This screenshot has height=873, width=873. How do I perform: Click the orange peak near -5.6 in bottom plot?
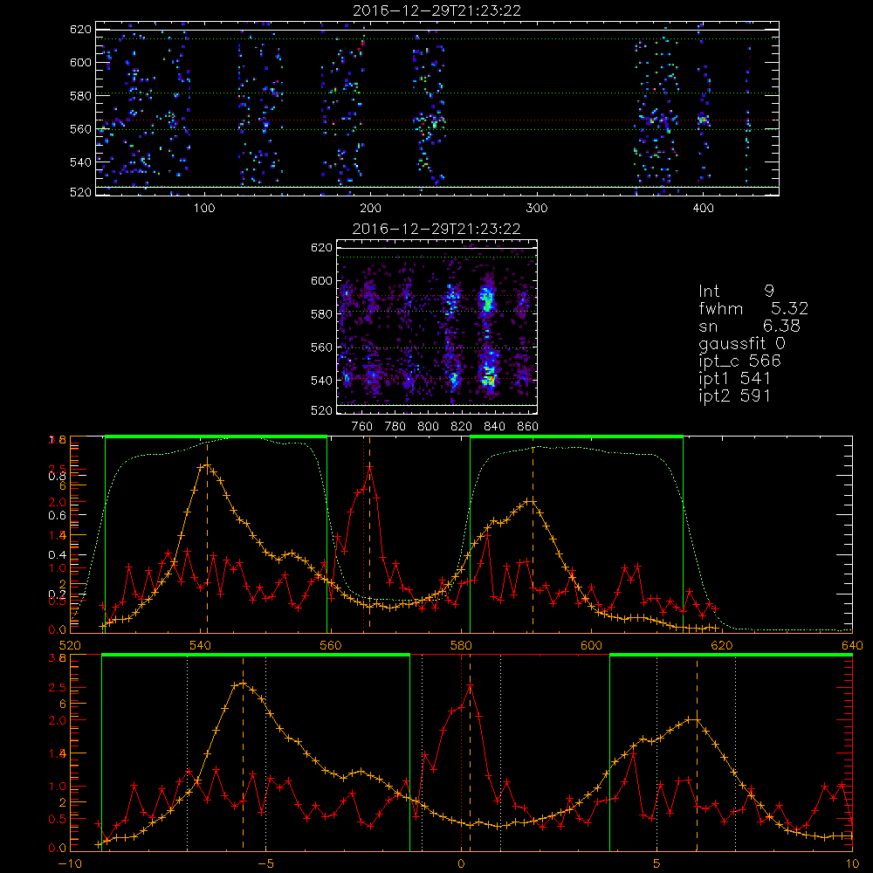[243, 684]
